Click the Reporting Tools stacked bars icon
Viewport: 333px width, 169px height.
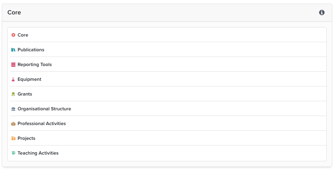click(13, 65)
